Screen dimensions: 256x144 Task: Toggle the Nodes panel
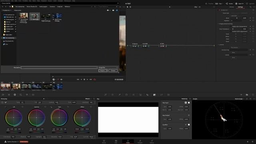pyautogui.click(x=229, y=4)
